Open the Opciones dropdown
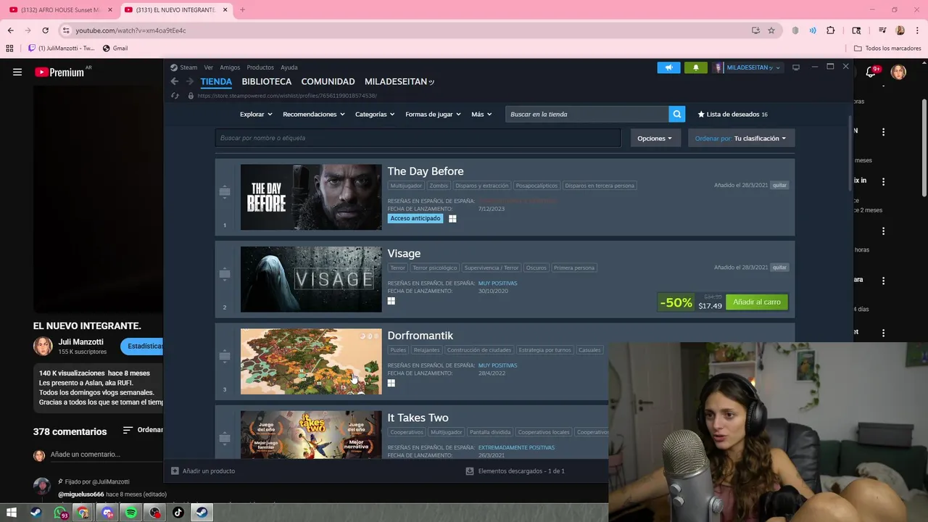Screen dimensions: 928x522 click(x=655, y=138)
